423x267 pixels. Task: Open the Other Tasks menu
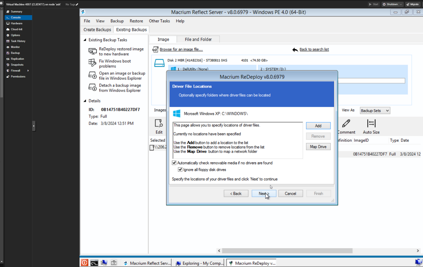[159, 21]
